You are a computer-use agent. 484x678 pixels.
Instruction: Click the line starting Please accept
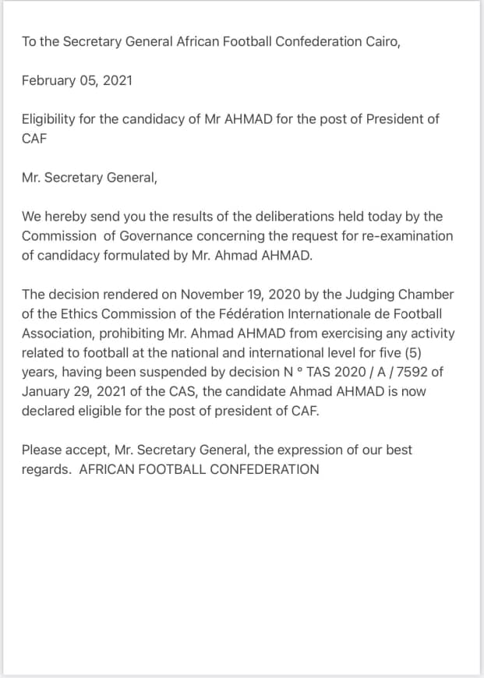217,450
